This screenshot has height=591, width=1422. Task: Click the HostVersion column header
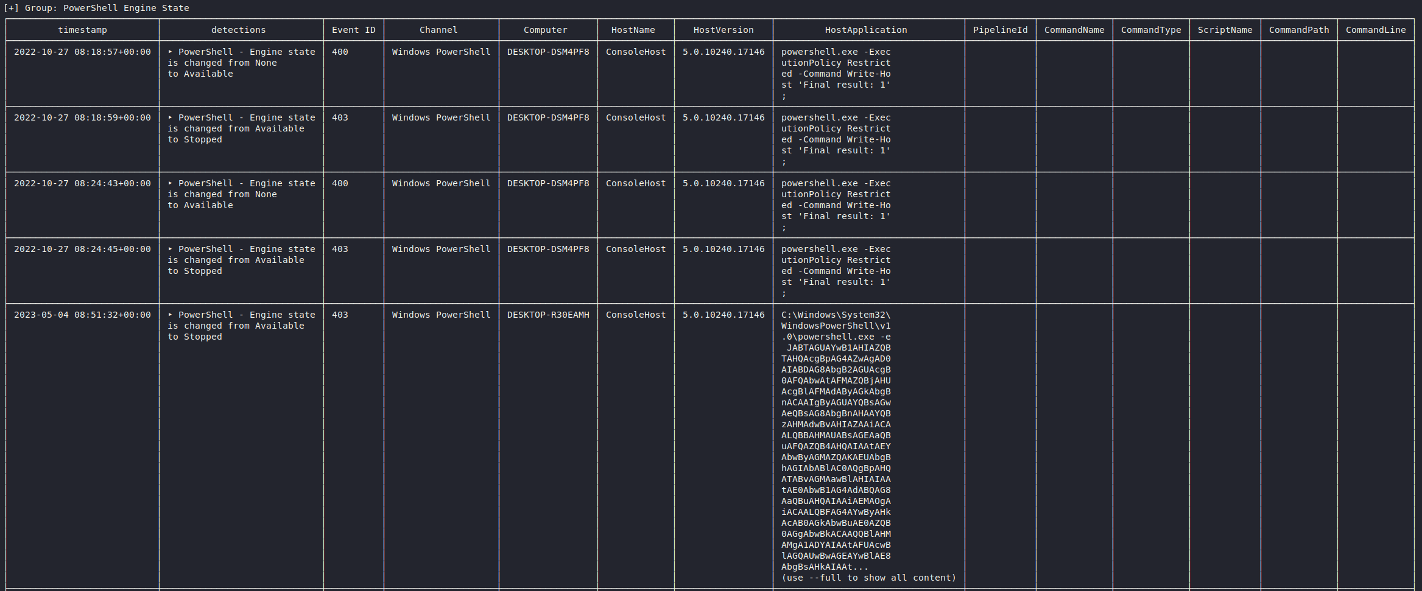pyautogui.click(x=723, y=30)
